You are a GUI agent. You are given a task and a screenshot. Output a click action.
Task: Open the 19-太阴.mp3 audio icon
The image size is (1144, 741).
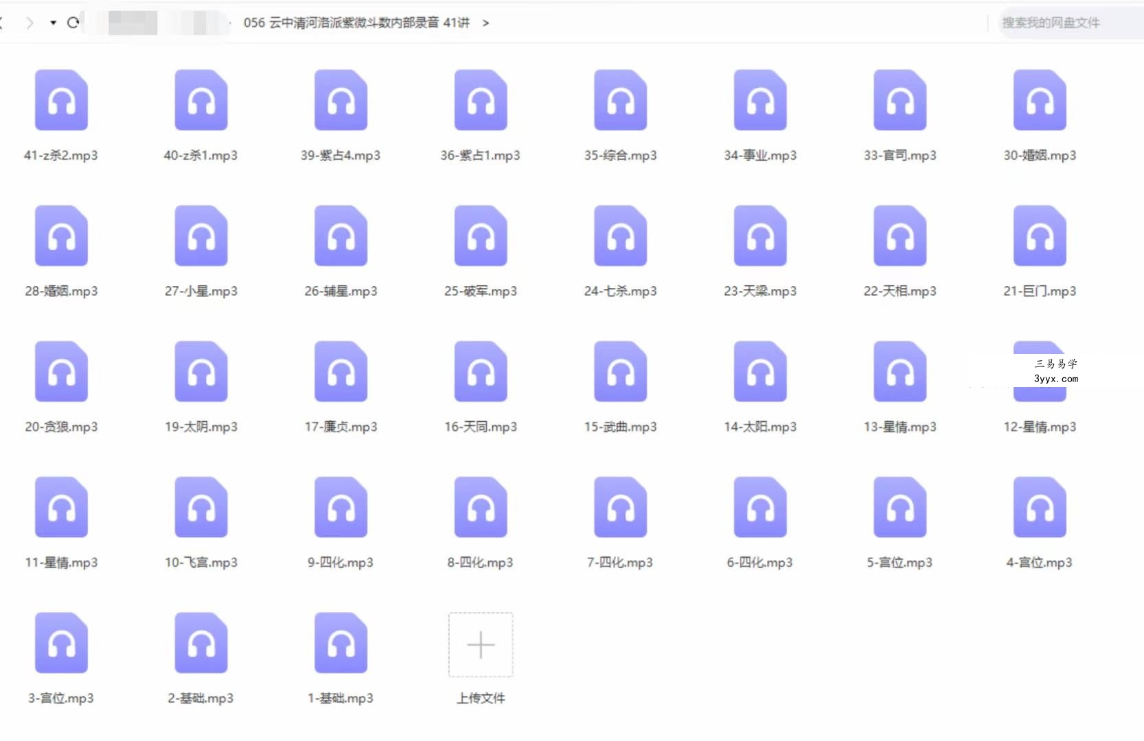coord(201,372)
